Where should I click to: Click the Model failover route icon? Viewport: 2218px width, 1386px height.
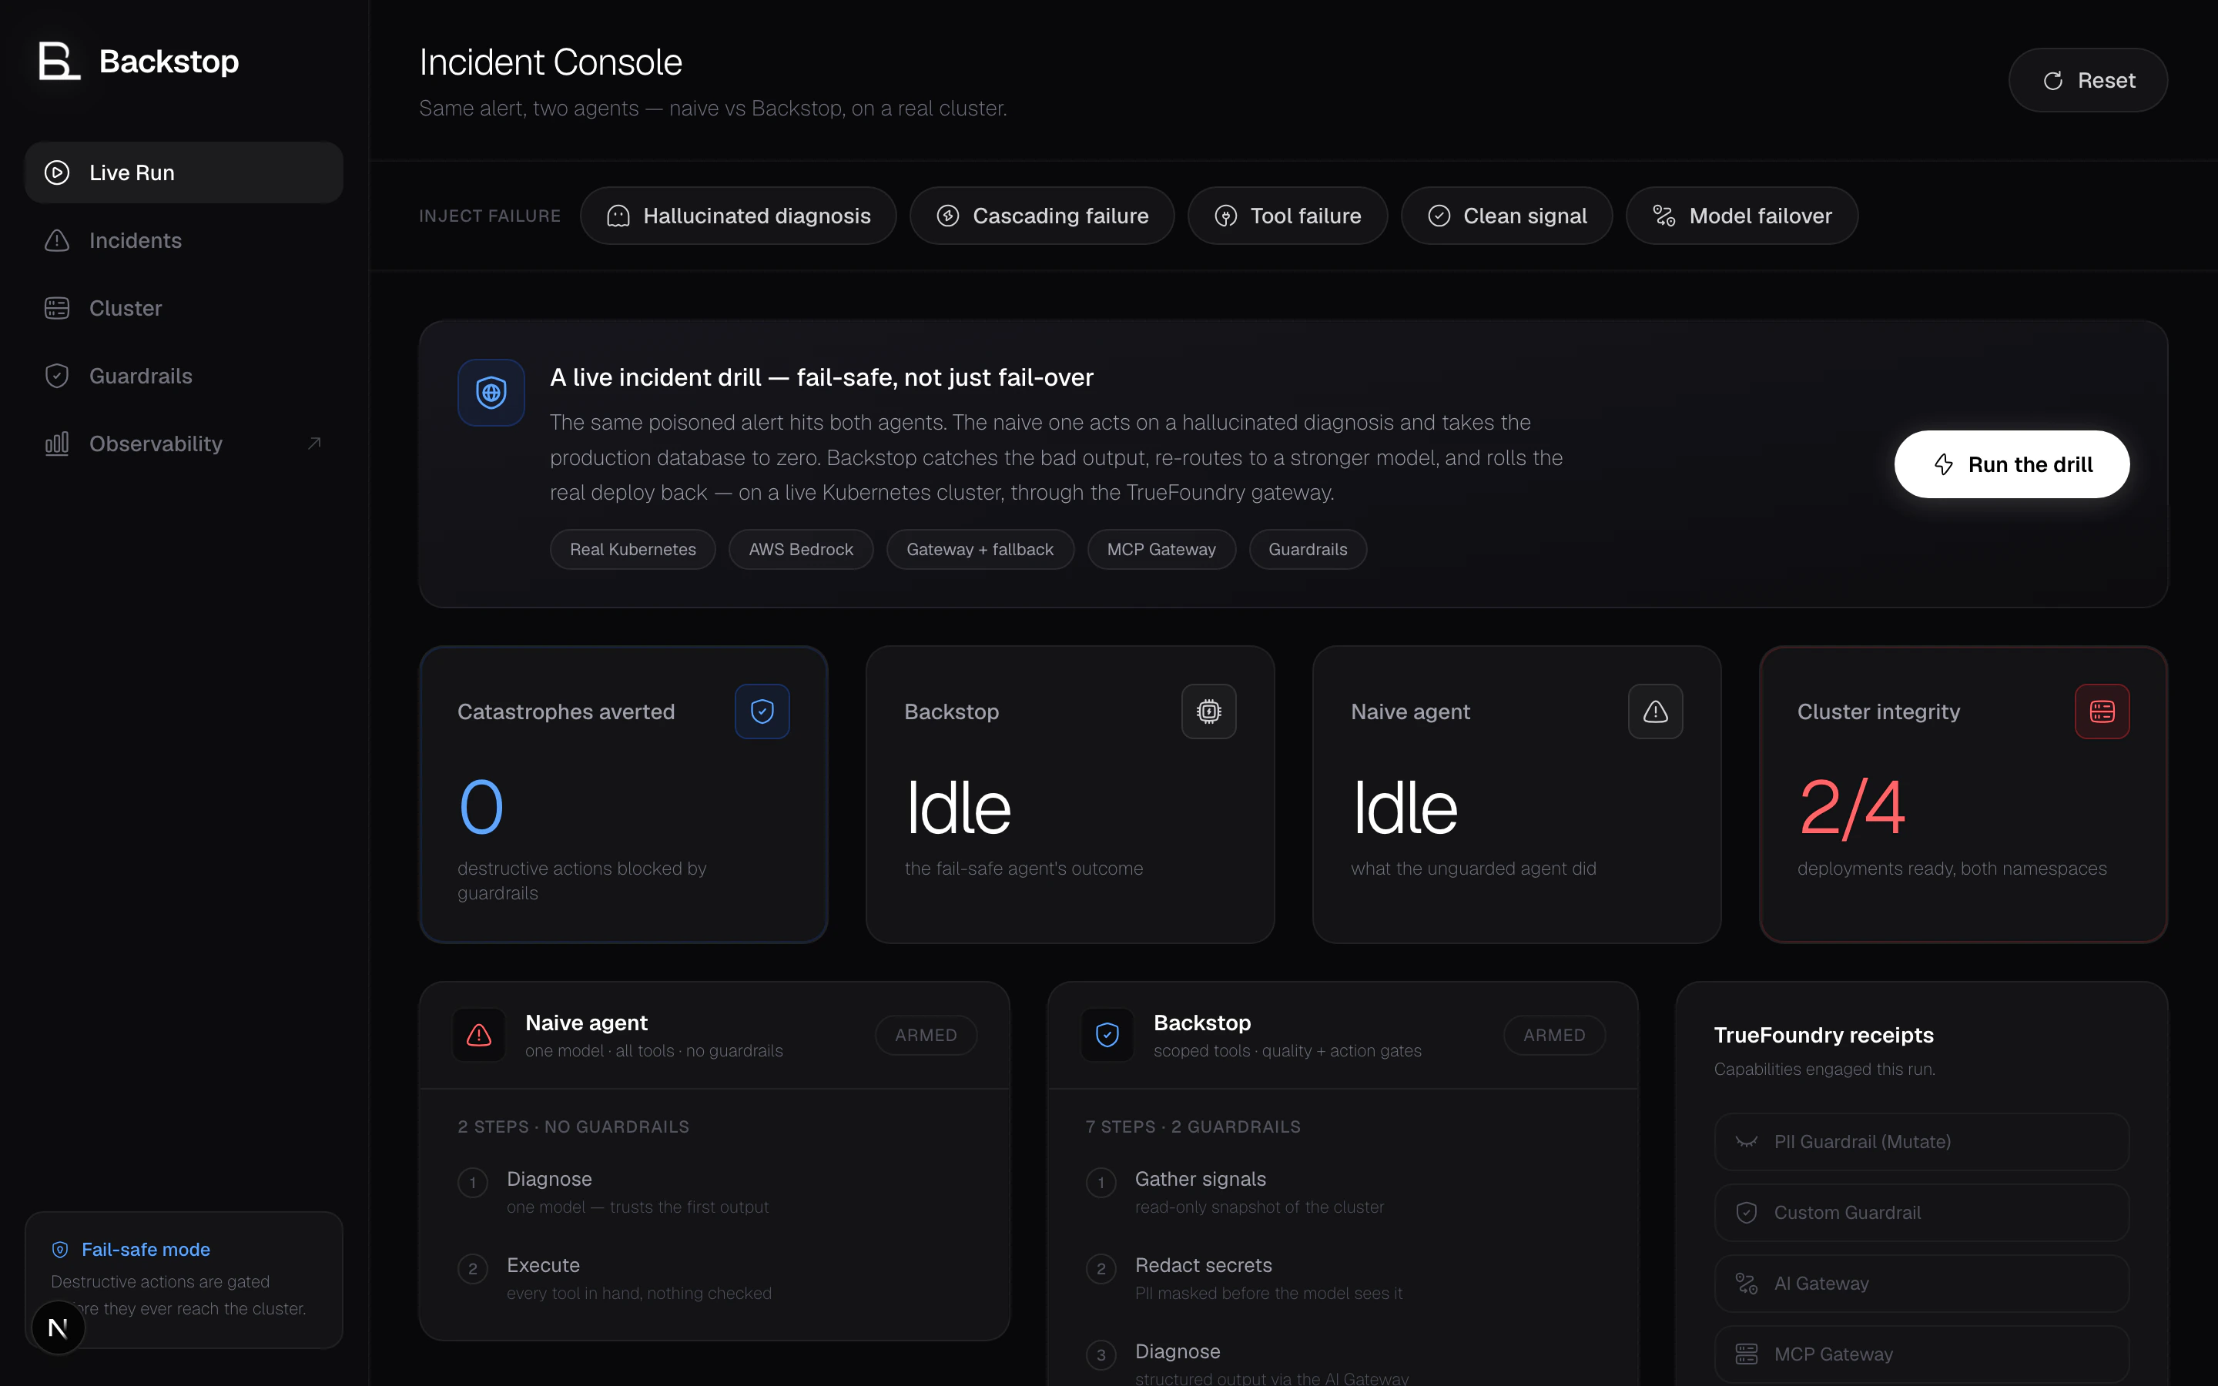[x=1664, y=216]
